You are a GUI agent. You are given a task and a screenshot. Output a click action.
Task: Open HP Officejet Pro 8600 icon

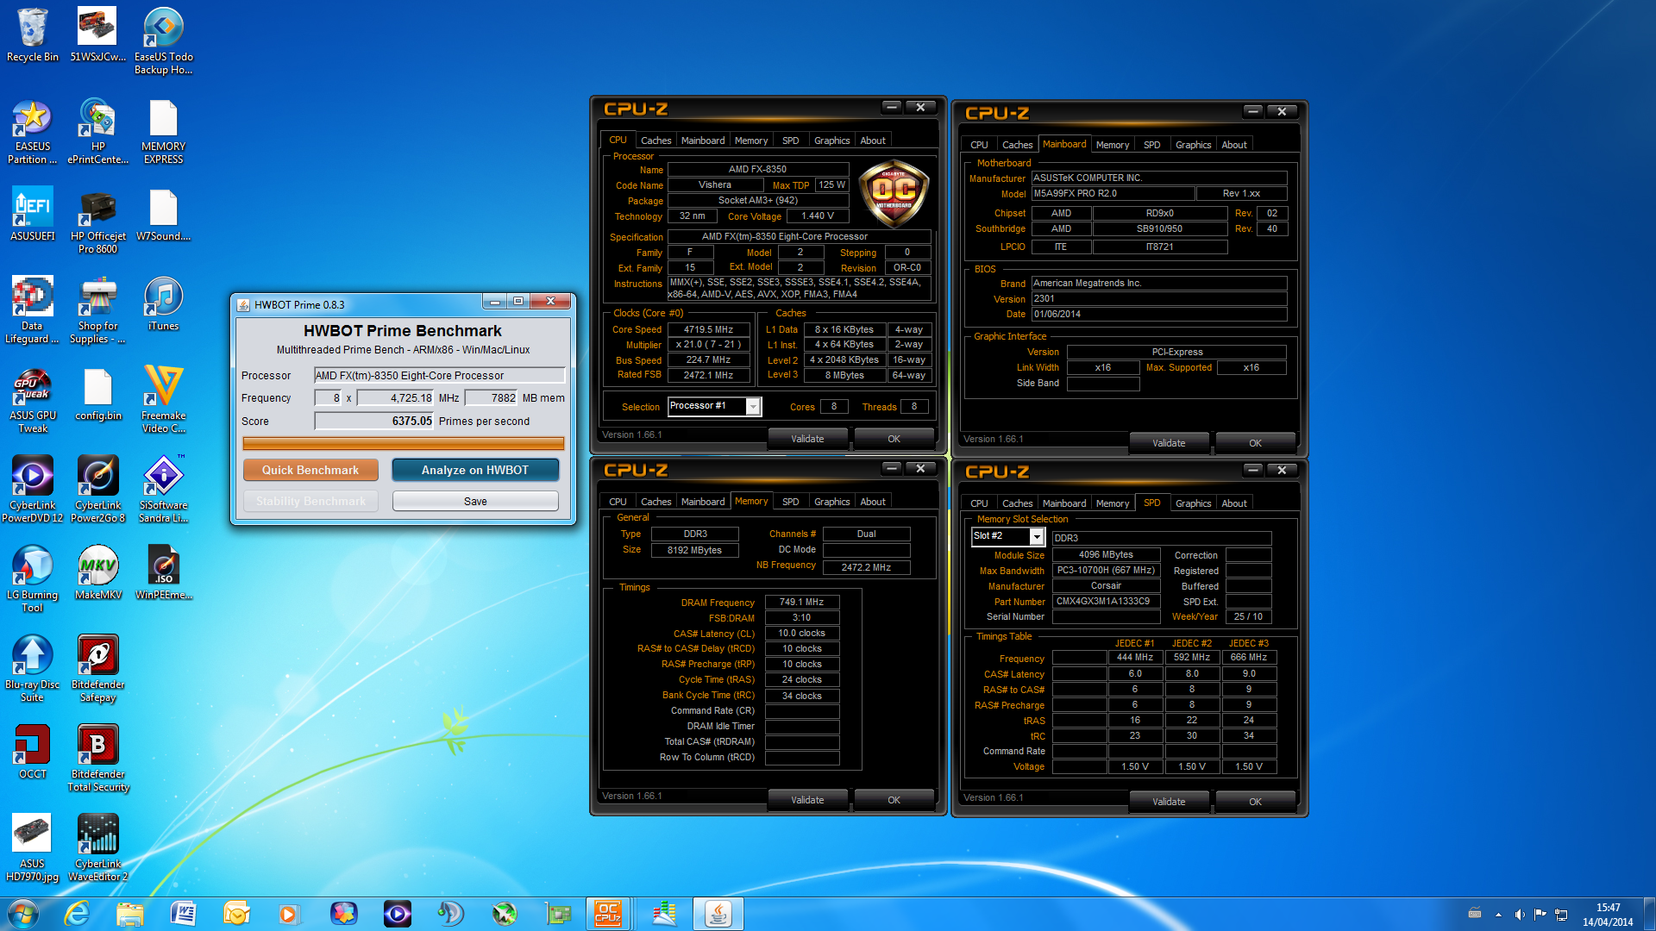(97, 222)
